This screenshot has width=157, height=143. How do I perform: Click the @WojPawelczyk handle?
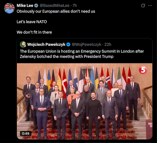(x=86, y=44)
